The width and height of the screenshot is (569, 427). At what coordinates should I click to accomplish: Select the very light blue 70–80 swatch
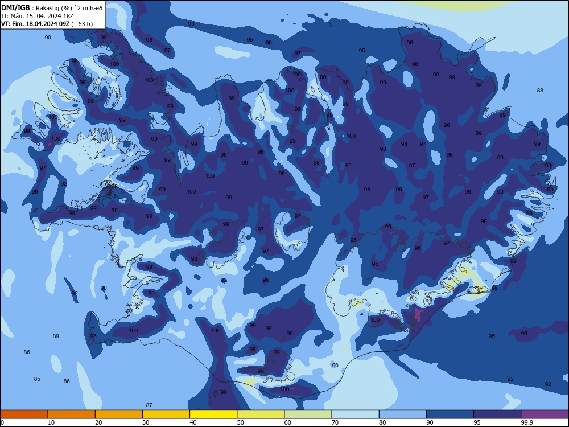(x=356, y=414)
